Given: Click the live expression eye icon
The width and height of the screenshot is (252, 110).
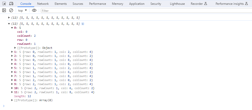Looking at the screenshot, I should (34, 11).
